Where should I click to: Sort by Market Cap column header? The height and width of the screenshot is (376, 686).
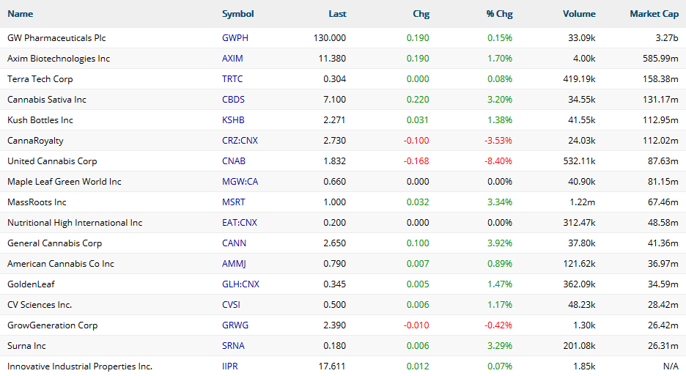(x=654, y=14)
